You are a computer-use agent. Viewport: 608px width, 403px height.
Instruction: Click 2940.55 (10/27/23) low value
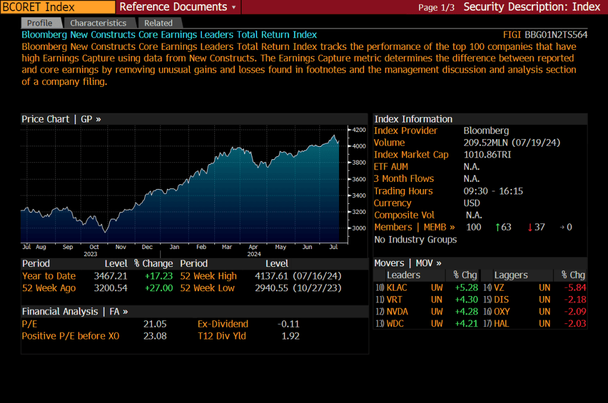298,288
